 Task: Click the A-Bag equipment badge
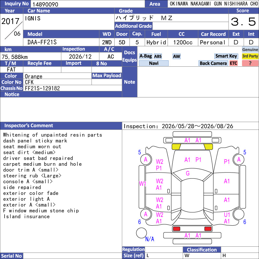click(x=145, y=56)
